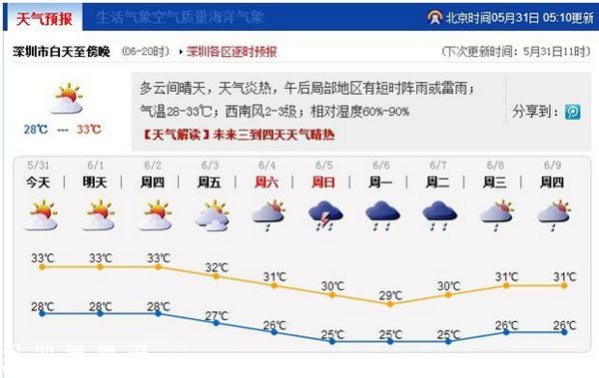
Task: Open the 天气预报 tab
Action: pos(44,18)
